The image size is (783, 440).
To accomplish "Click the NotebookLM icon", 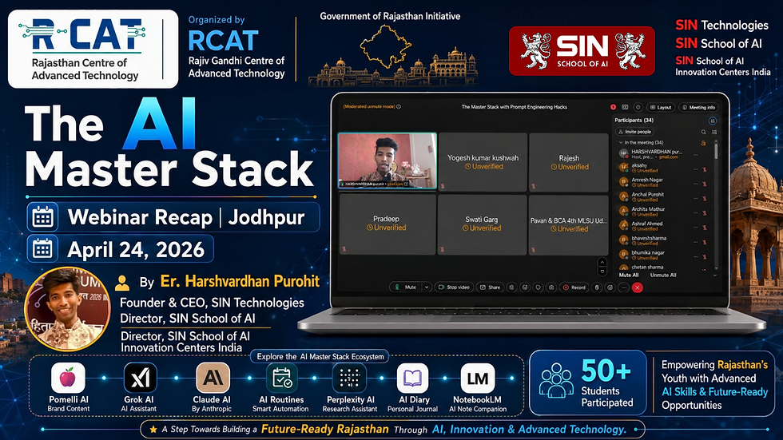I will [x=478, y=378].
